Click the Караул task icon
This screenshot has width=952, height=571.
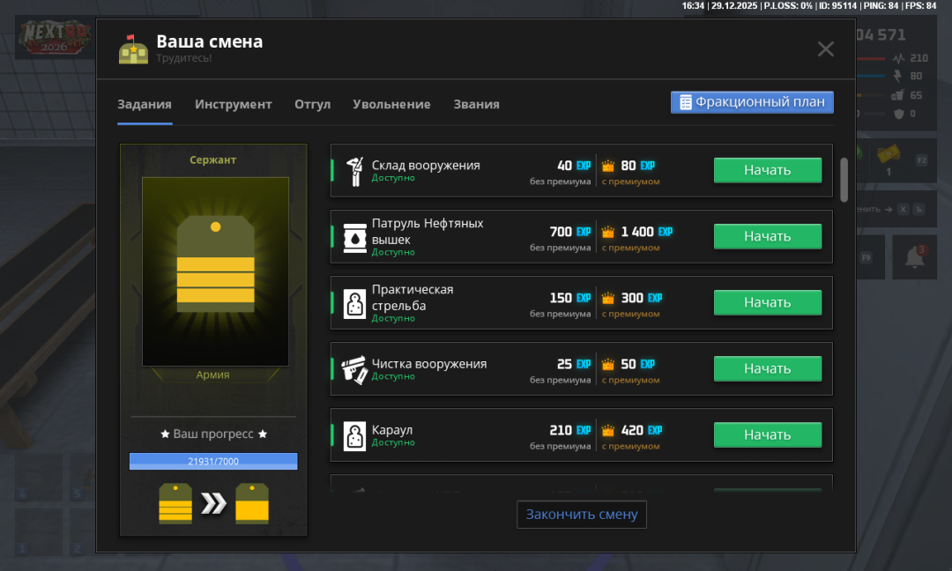(x=354, y=435)
